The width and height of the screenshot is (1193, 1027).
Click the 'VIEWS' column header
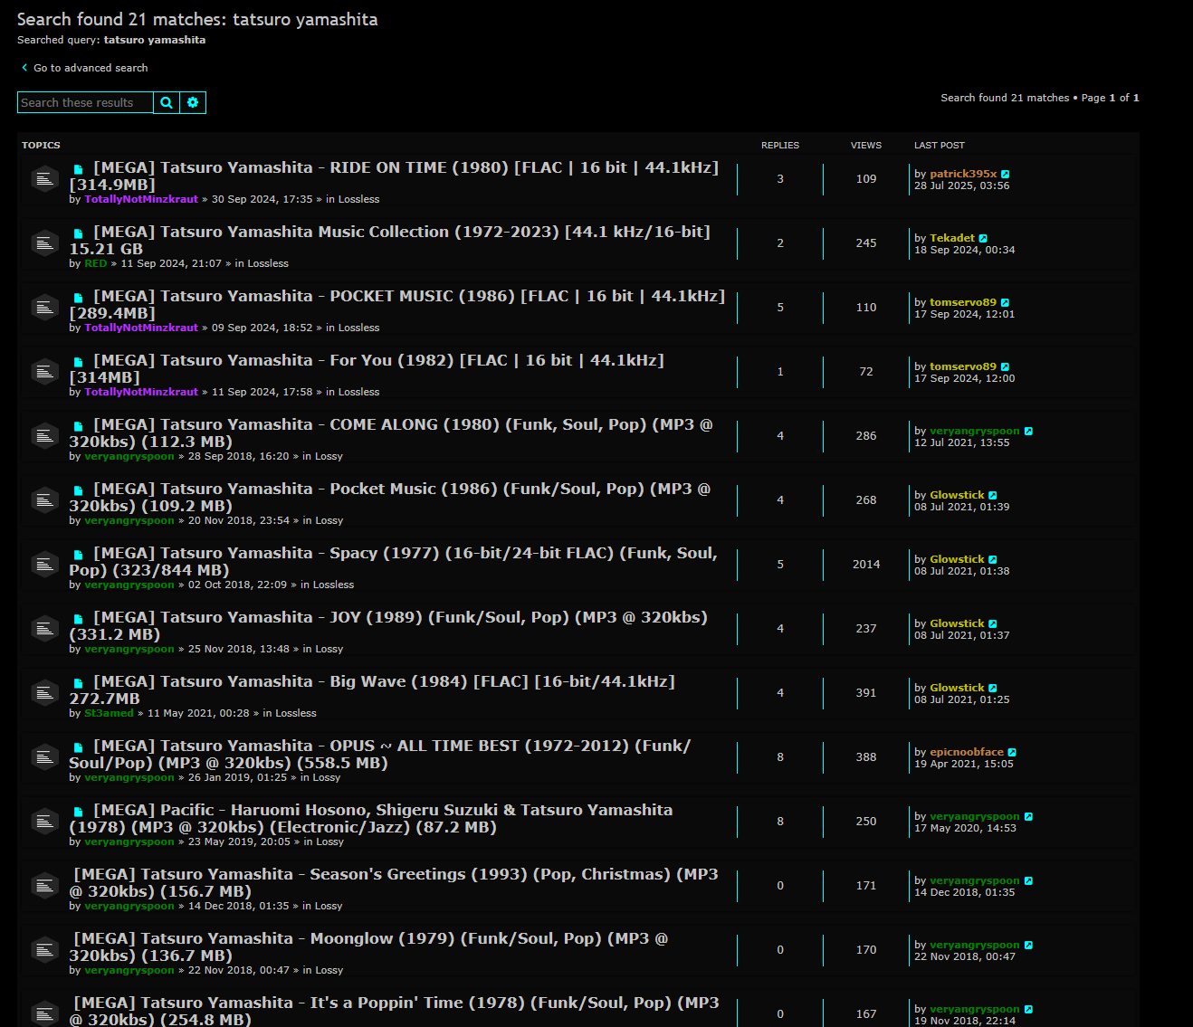(866, 146)
